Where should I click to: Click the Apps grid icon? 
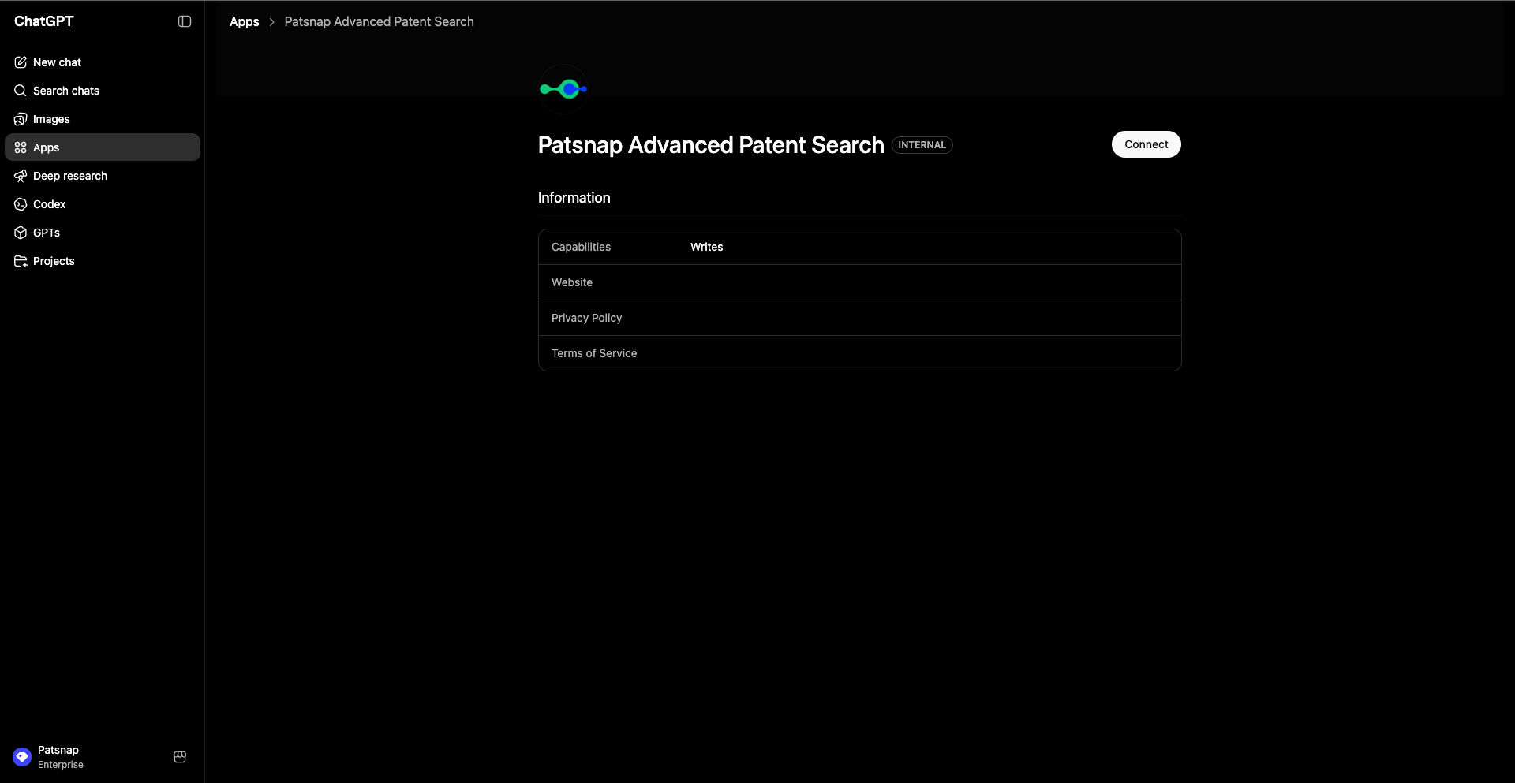[x=21, y=147]
